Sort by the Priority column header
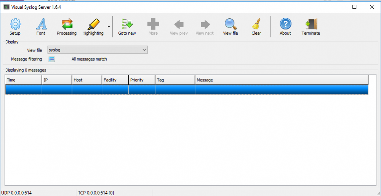 142,80
